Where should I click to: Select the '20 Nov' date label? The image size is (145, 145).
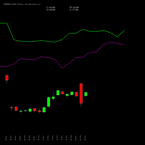click(x=71, y=138)
